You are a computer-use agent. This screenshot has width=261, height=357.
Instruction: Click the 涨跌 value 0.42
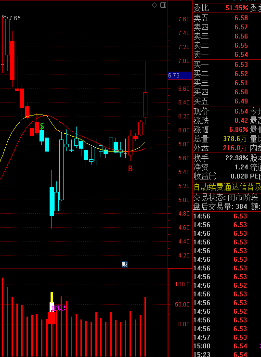click(241, 120)
